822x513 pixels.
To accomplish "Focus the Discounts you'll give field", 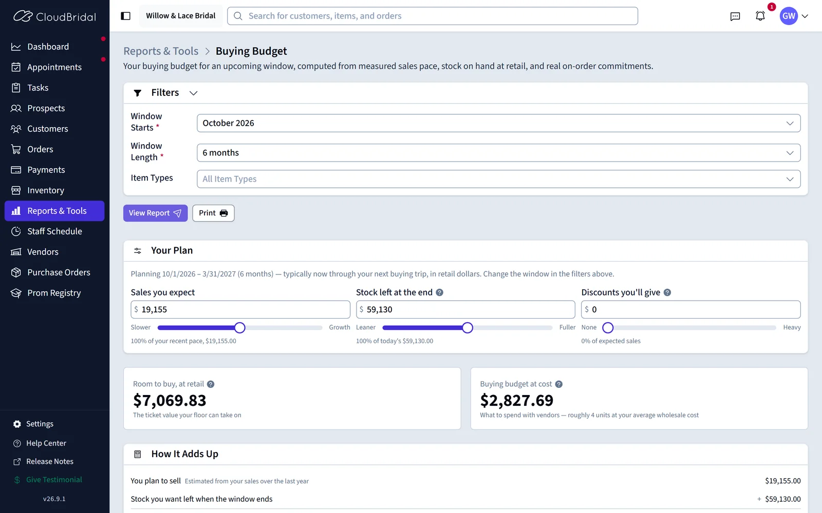I will point(691,309).
